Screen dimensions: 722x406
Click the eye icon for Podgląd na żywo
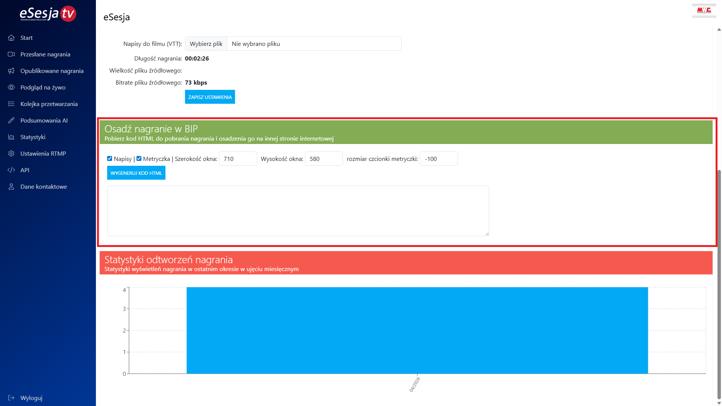point(11,87)
